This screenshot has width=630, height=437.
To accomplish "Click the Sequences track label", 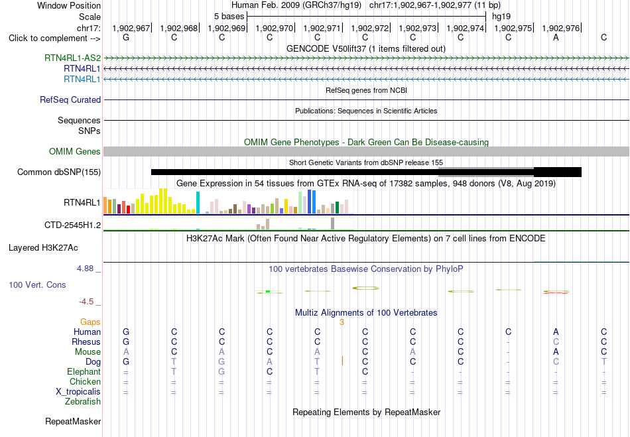I will click(79, 120).
